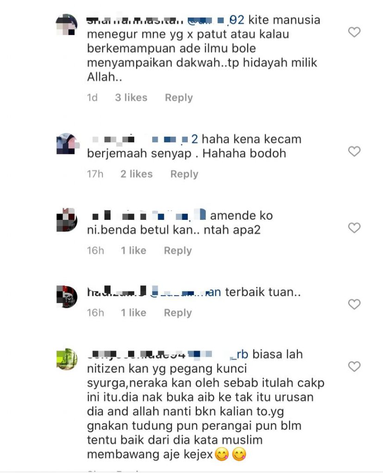
Task: Like the 'kite manusia menegur' comment
Action: click(354, 32)
